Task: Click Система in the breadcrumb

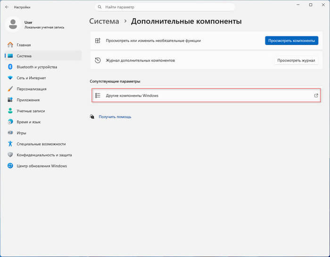Action: (104, 21)
